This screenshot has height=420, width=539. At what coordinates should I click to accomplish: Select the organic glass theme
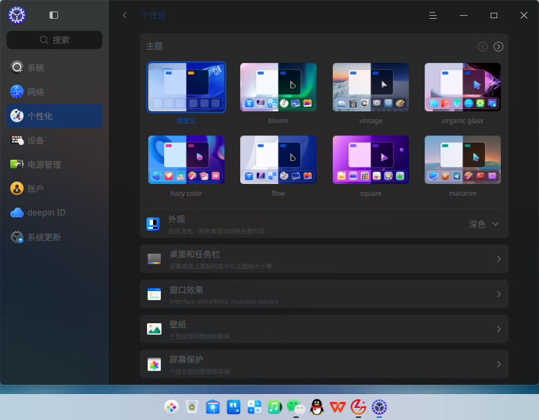point(463,87)
